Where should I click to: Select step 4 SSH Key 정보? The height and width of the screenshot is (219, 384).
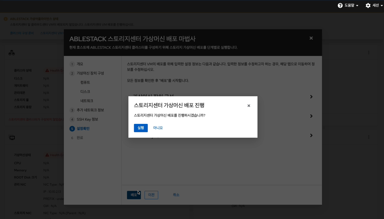(x=87, y=119)
